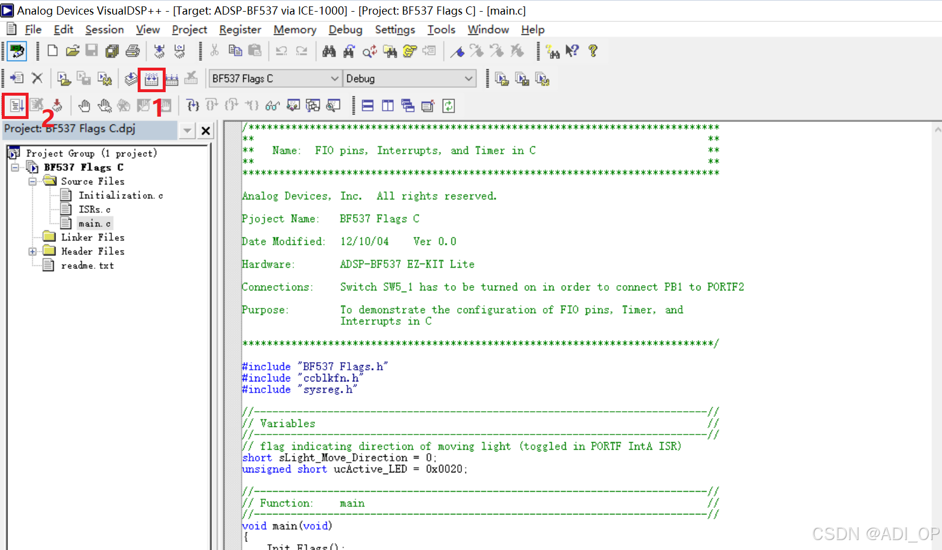The height and width of the screenshot is (550, 942).
Task: Click the Cut scissors icon
Action: point(215,51)
